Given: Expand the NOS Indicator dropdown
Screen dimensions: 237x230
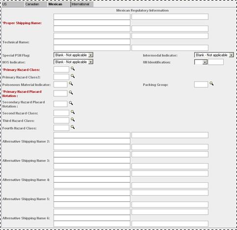Looking at the screenshot, I should 90,62.
